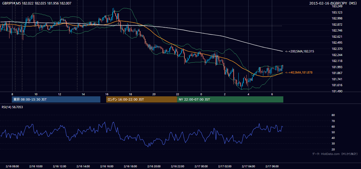
Task: Click price axis value 182.495
Action: click(337, 43)
